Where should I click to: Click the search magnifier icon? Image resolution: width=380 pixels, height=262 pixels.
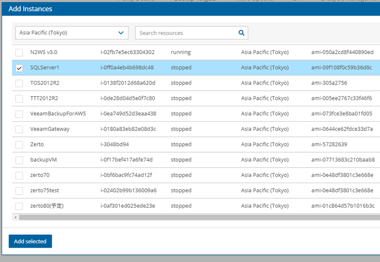click(242, 32)
